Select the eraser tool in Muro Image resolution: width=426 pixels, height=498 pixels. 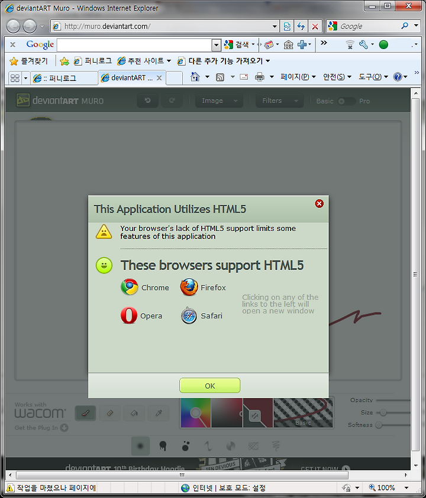[110, 413]
